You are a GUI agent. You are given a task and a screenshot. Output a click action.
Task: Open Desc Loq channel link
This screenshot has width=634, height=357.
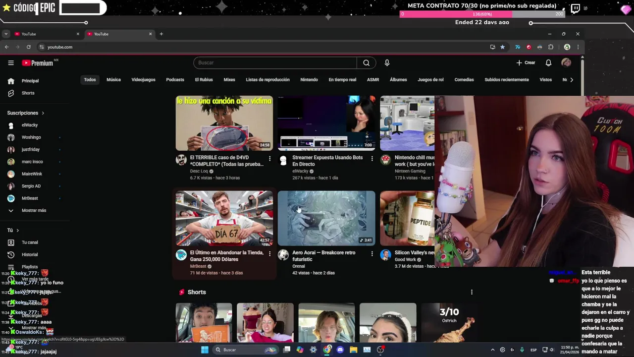(199, 171)
